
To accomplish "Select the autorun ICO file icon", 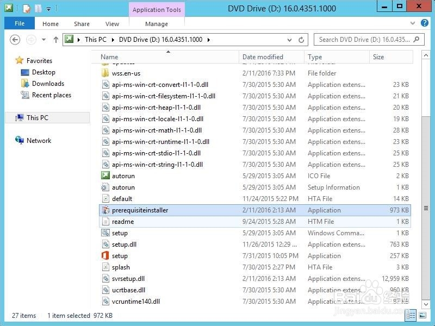I will pyautogui.click(x=105, y=175).
